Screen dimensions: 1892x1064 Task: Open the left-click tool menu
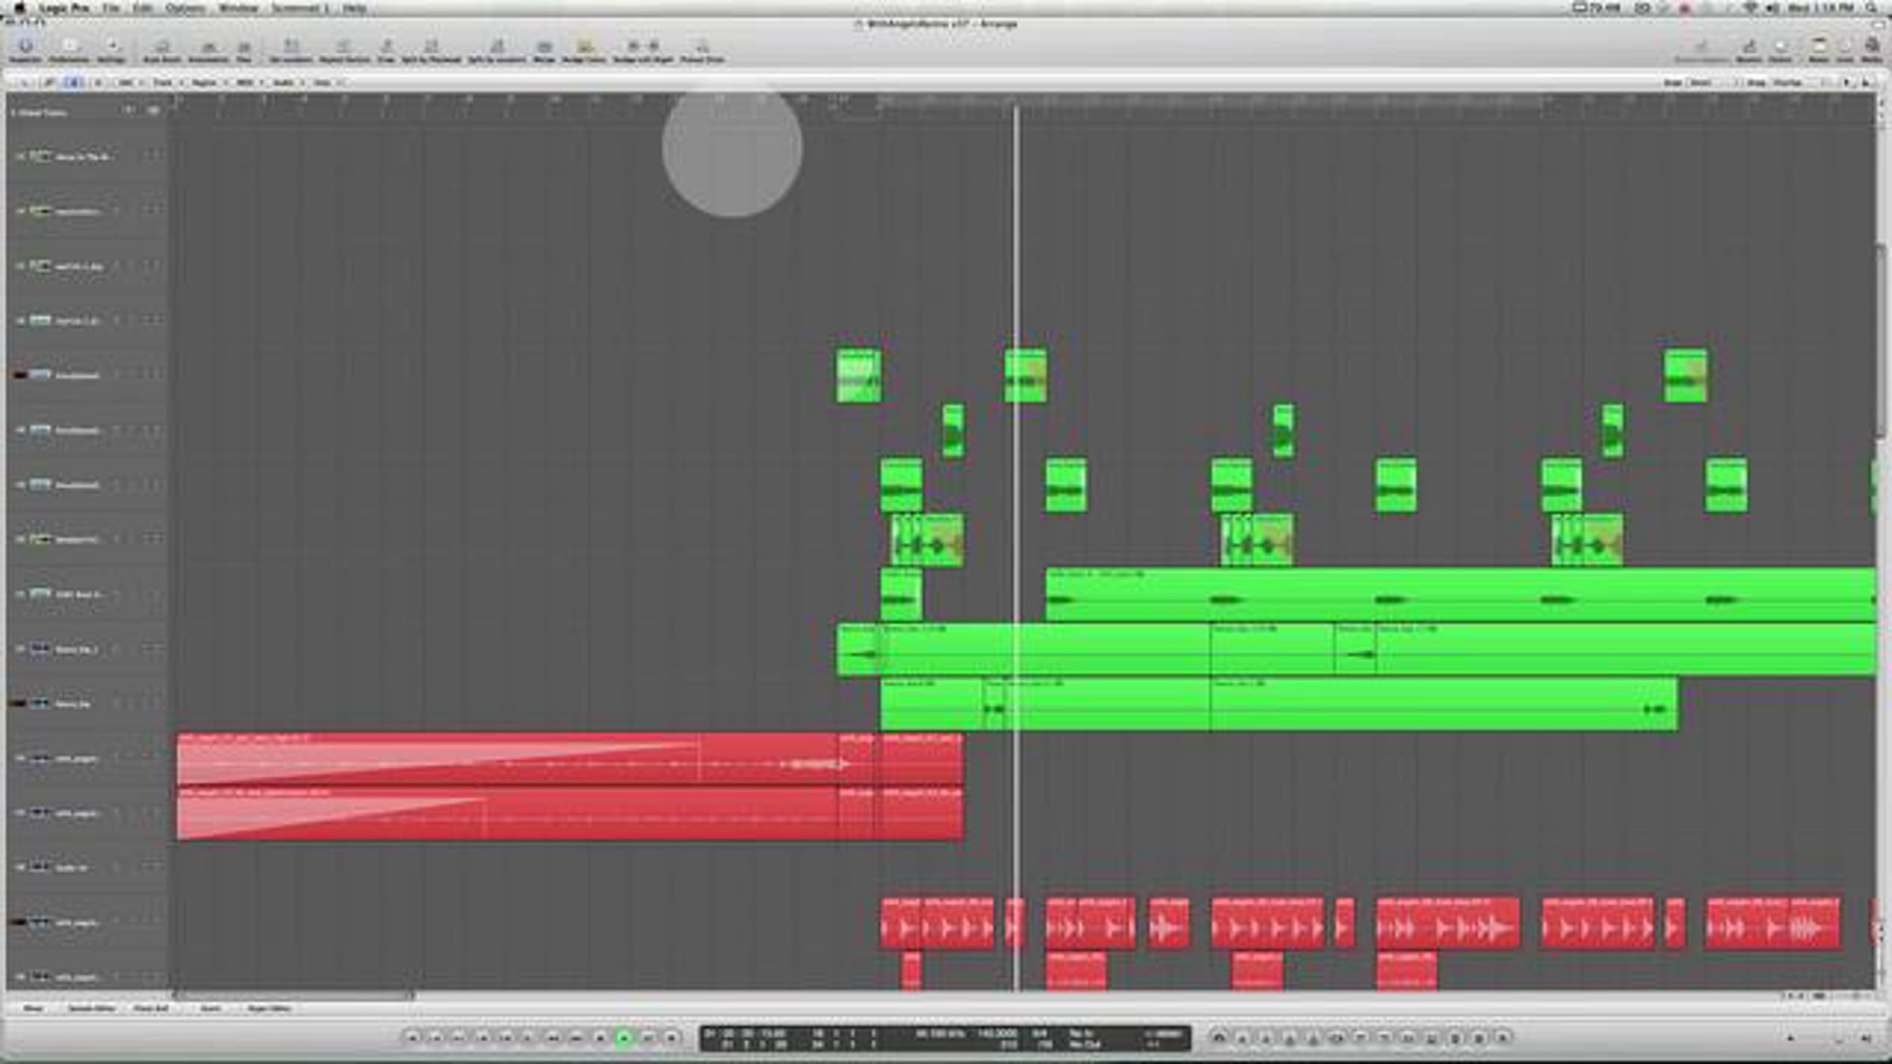pos(1847,82)
